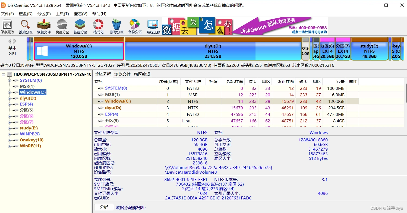Start the 快速分区 quick partition tool
This screenshot has width=407, height=213.
62,27
